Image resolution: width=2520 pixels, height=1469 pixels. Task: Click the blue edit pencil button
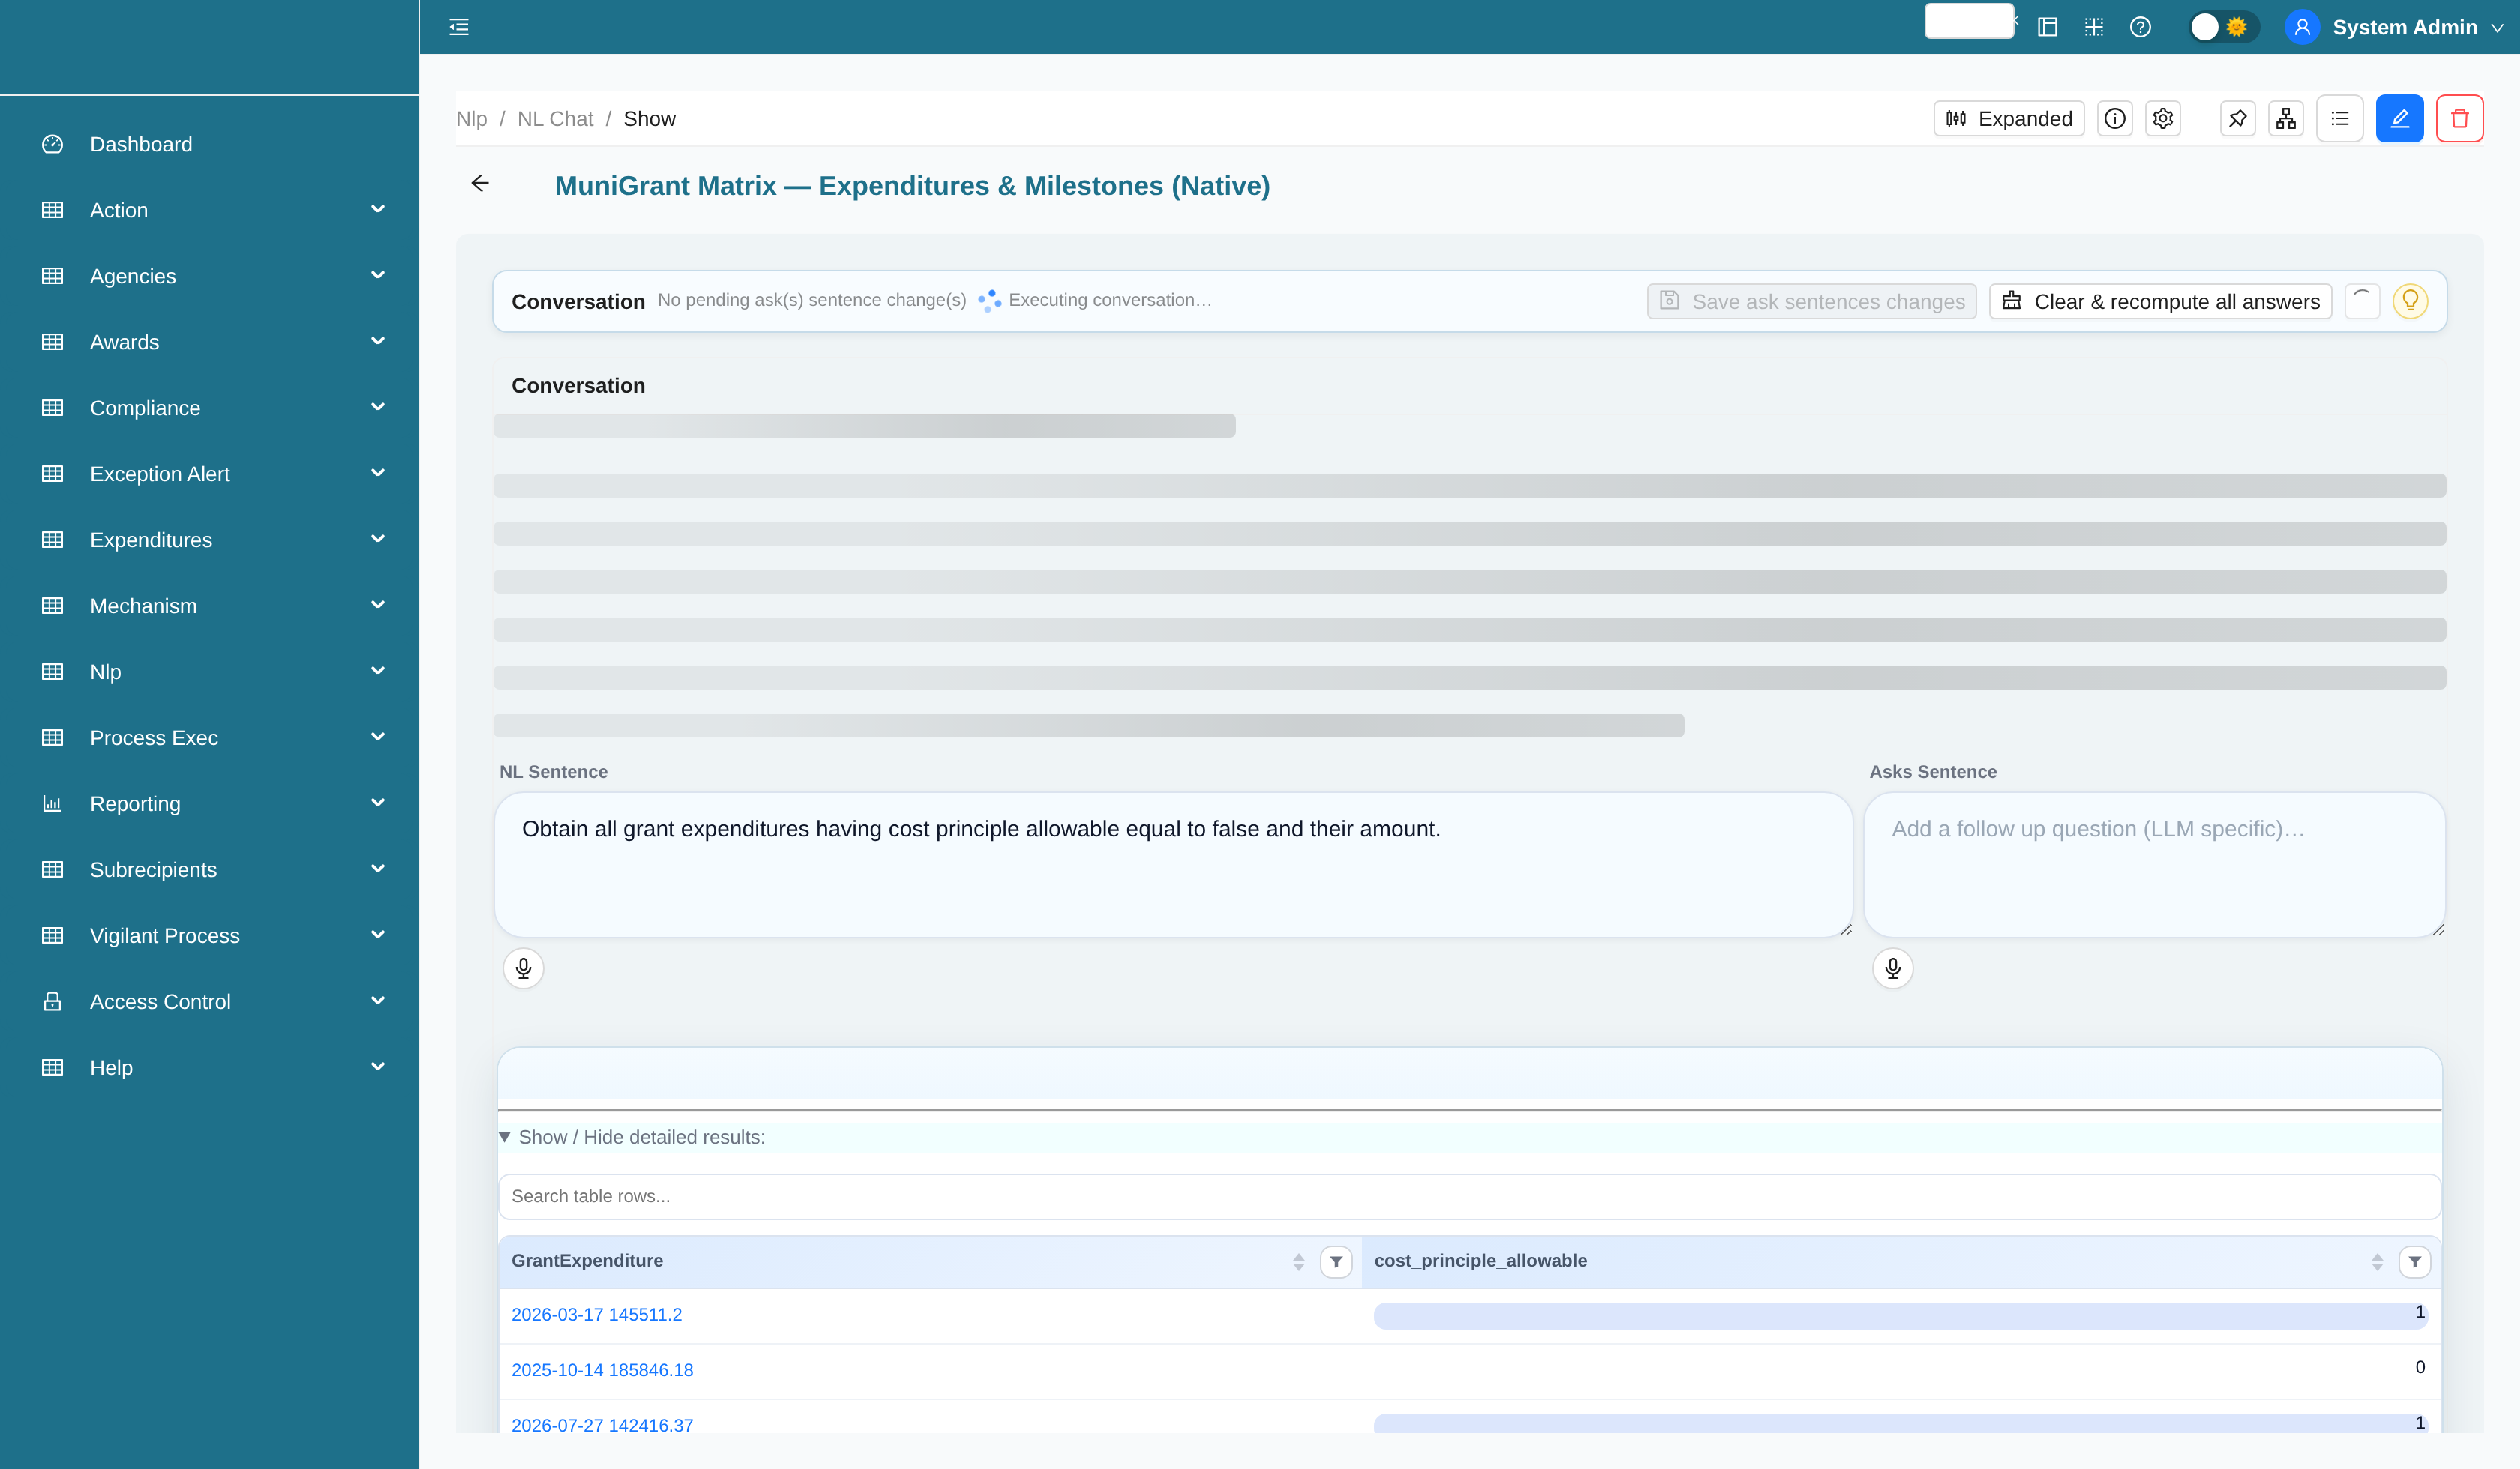click(2399, 119)
